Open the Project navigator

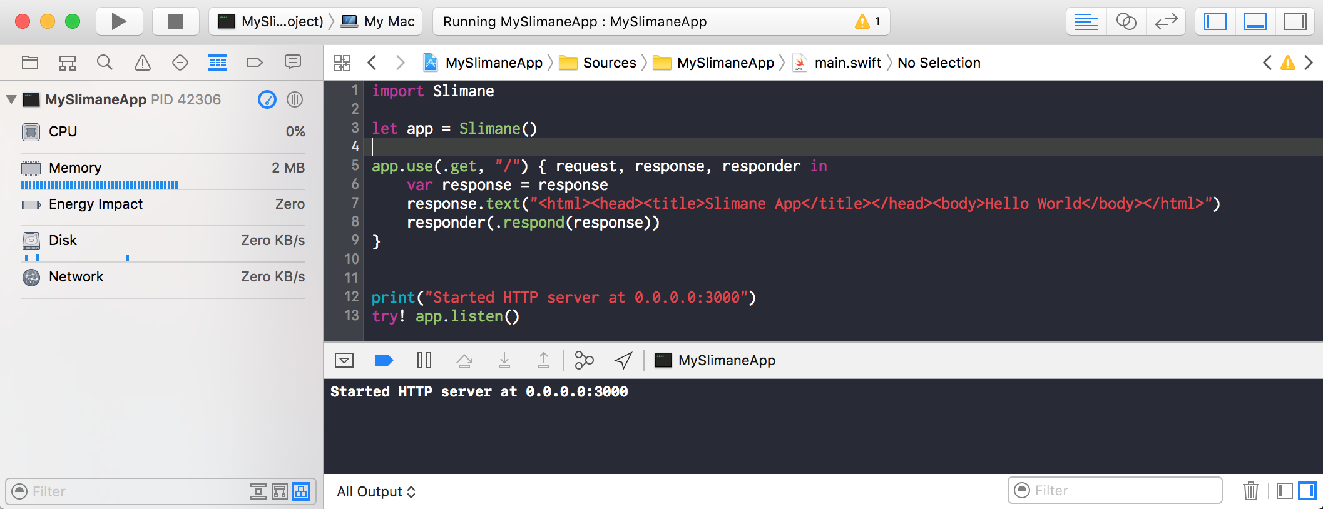30,63
